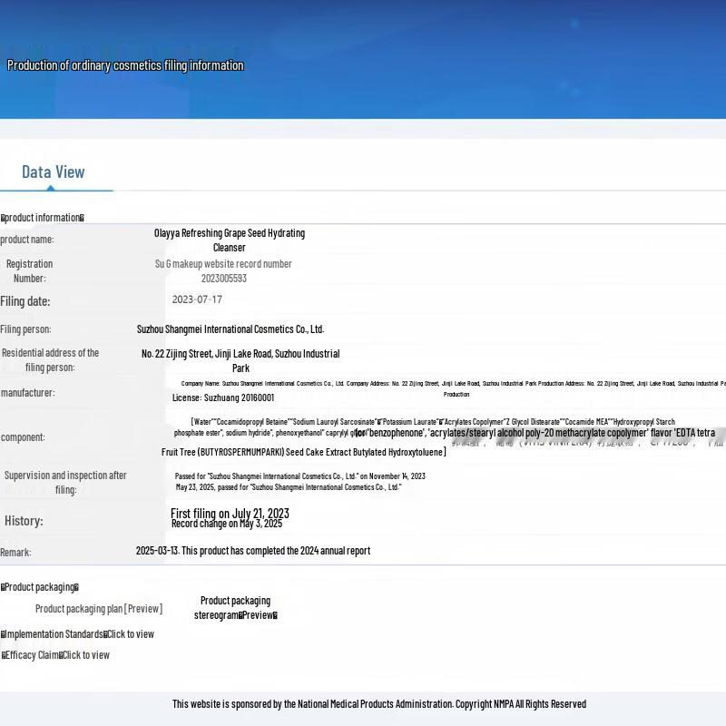Click the 2024 annual report remark
The width and height of the screenshot is (726, 726).
252,551
